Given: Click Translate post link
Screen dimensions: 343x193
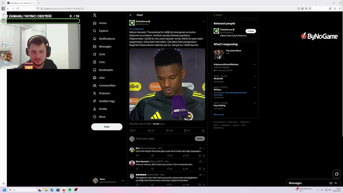Looking at the screenshot, I should (x=138, y=29).
